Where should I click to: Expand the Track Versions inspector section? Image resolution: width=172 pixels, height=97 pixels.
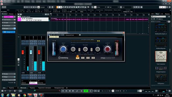tap(9, 20)
